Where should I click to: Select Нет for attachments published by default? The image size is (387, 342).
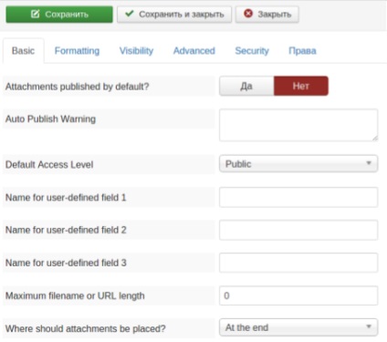pos(301,86)
